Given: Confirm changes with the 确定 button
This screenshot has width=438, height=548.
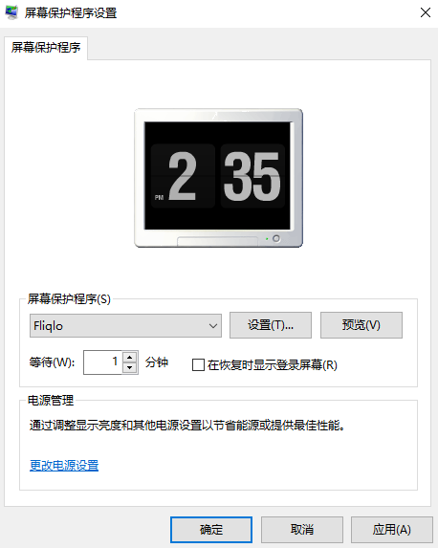Looking at the screenshot, I should (211, 530).
